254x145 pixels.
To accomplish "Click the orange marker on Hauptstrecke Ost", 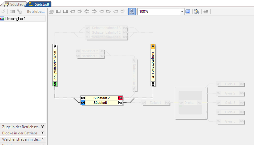I will 153,46.
